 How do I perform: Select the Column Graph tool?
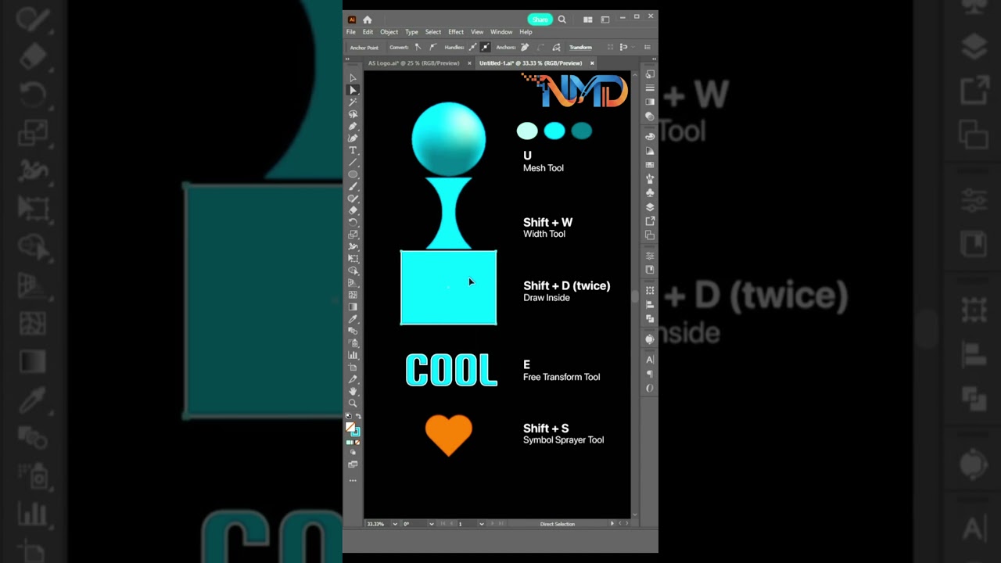point(353,355)
